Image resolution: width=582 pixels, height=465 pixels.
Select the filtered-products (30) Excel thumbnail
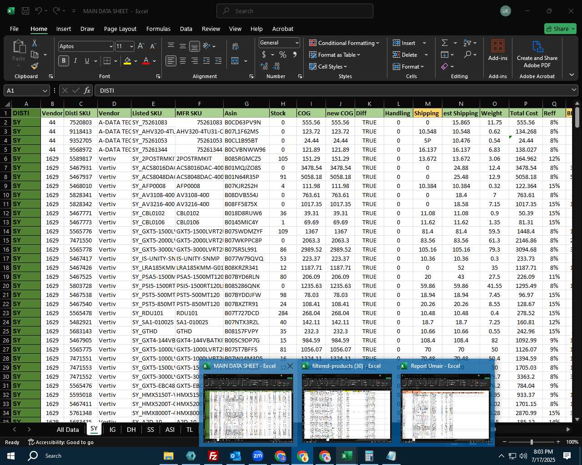coord(347,403)
